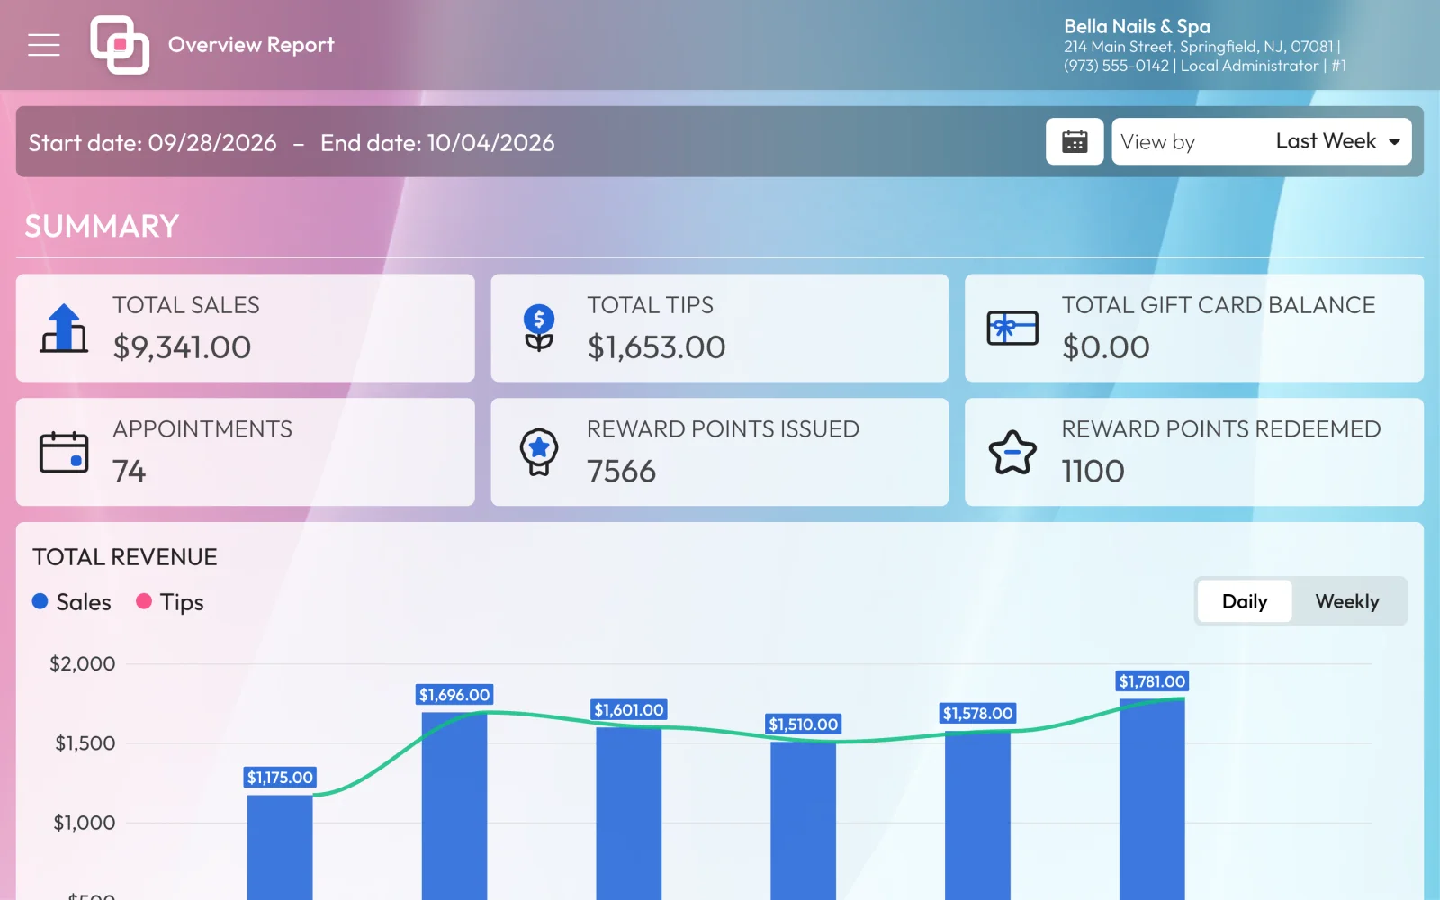The image size is (1440, 900).
Task: Click the Total Tips dollar plant icon
Action: 539,328
